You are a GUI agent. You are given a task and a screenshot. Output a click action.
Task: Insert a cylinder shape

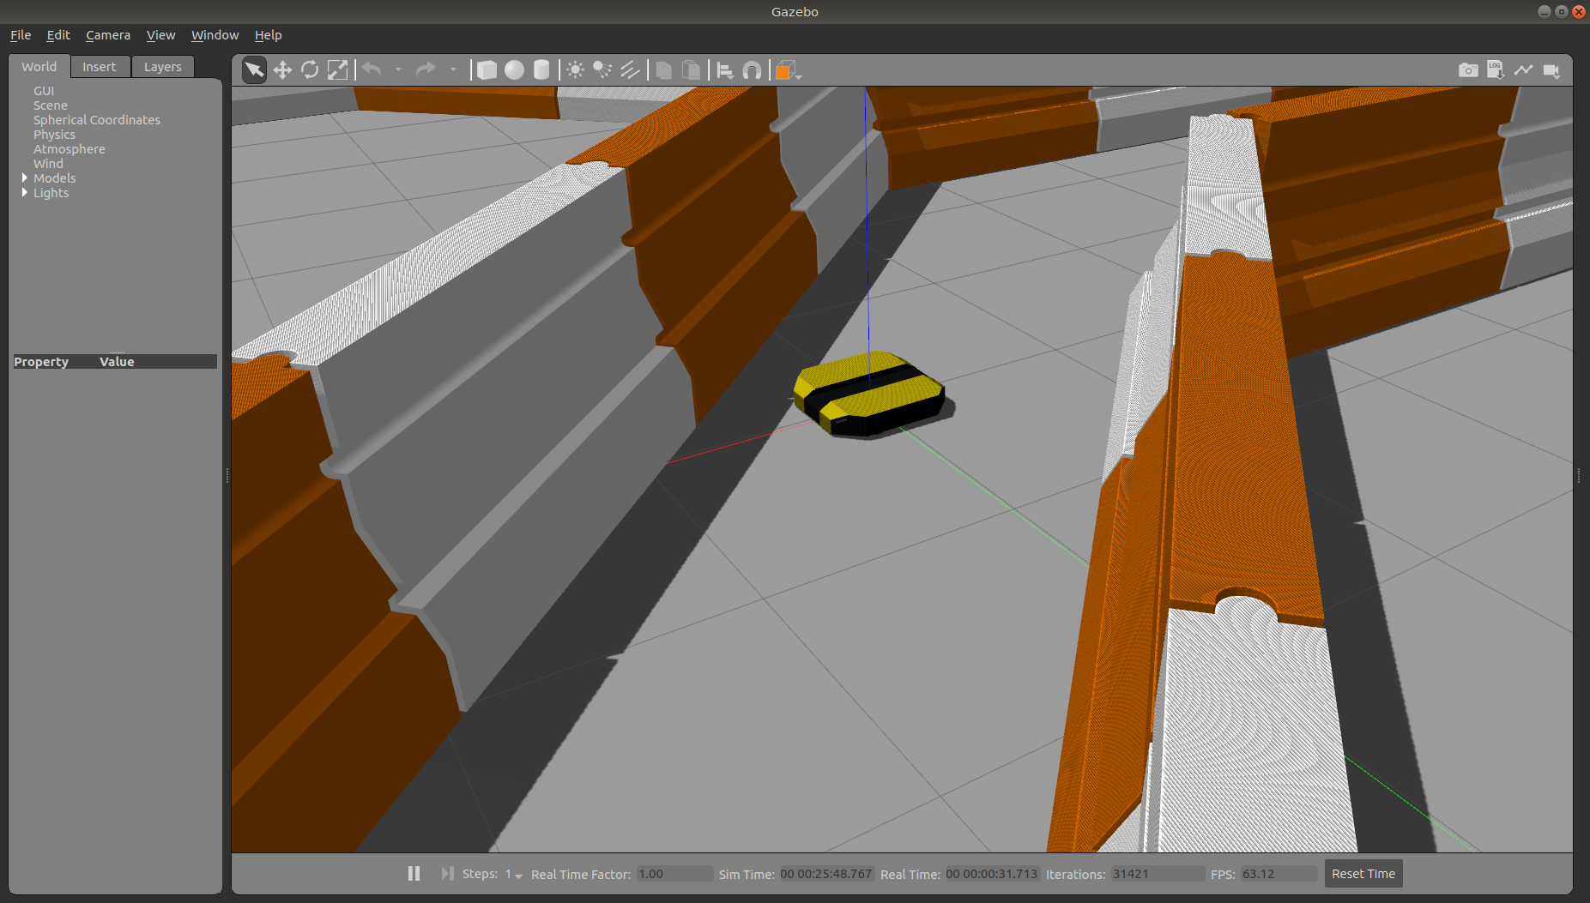click(x=541, y=70)
